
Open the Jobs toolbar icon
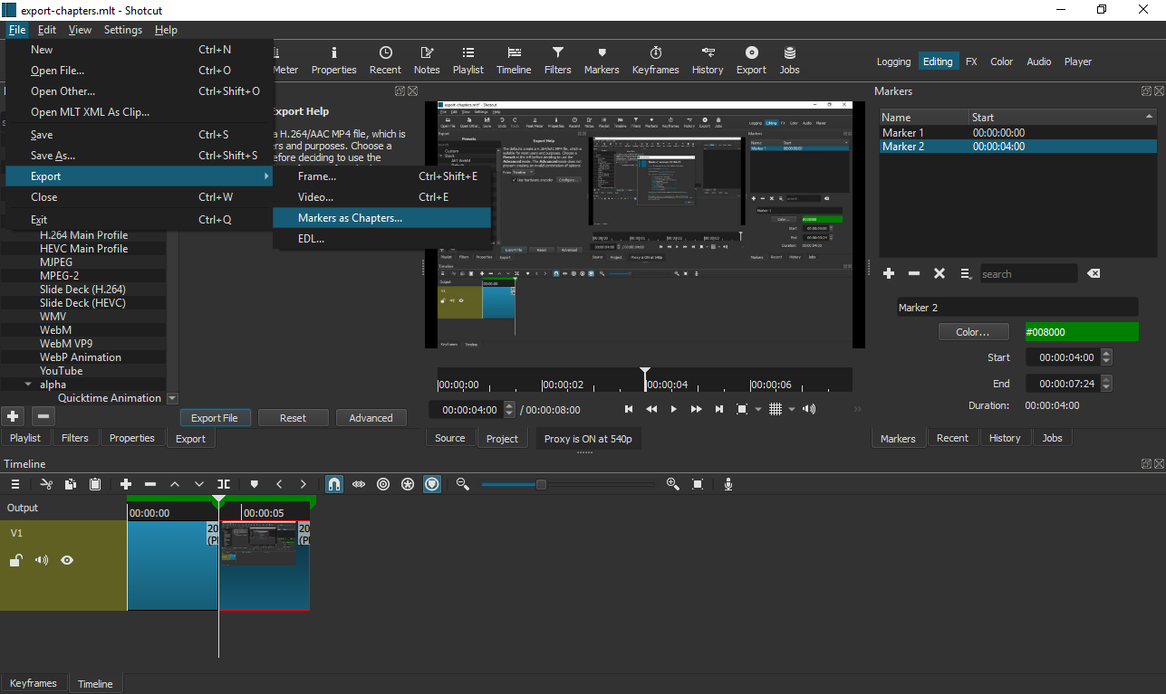[790, 60]
